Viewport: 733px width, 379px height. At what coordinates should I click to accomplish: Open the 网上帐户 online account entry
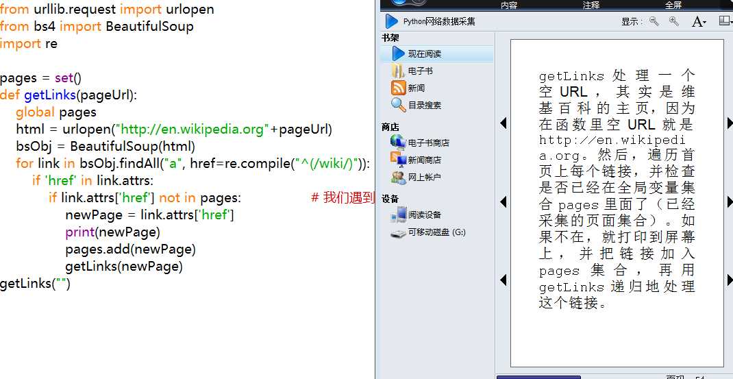coord(416,178)
